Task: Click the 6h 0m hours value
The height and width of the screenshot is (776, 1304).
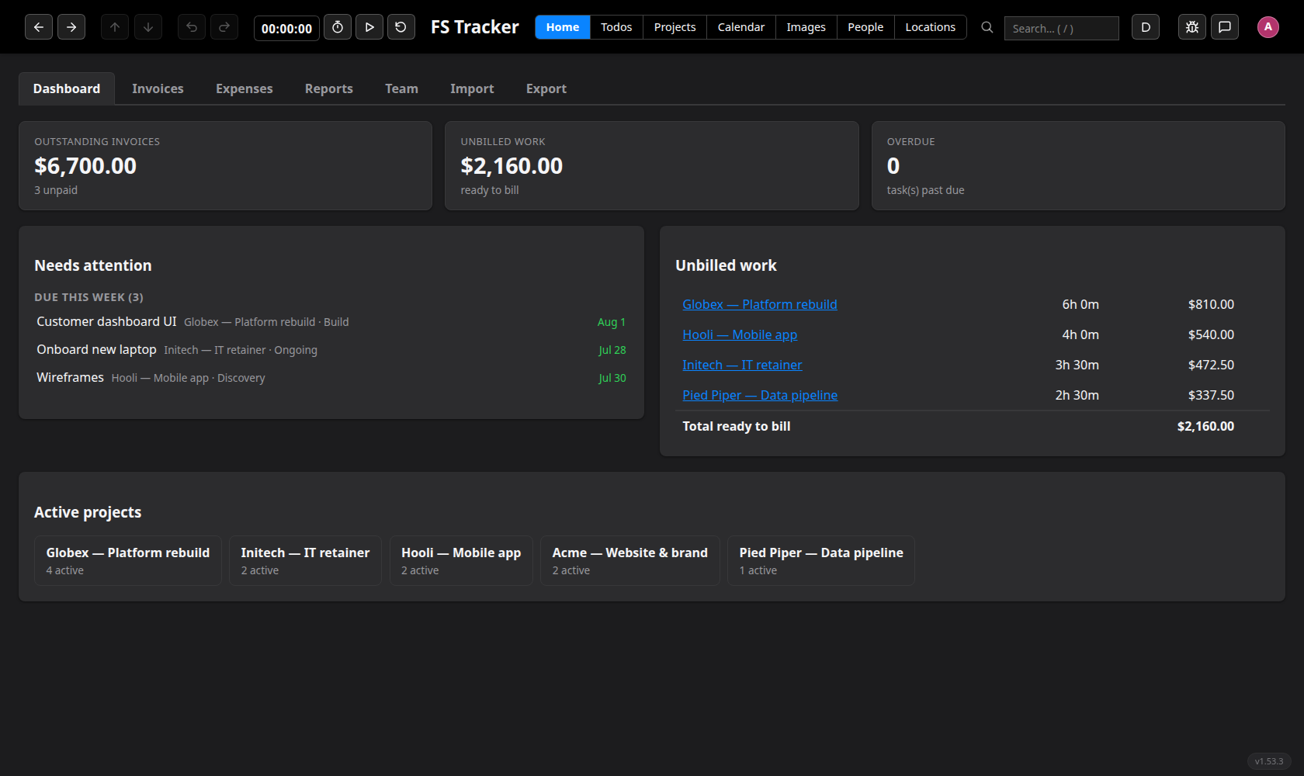Action: pos(1080,304)
